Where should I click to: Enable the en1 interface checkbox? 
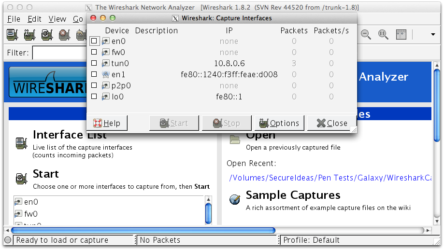[x=94, y=74]
